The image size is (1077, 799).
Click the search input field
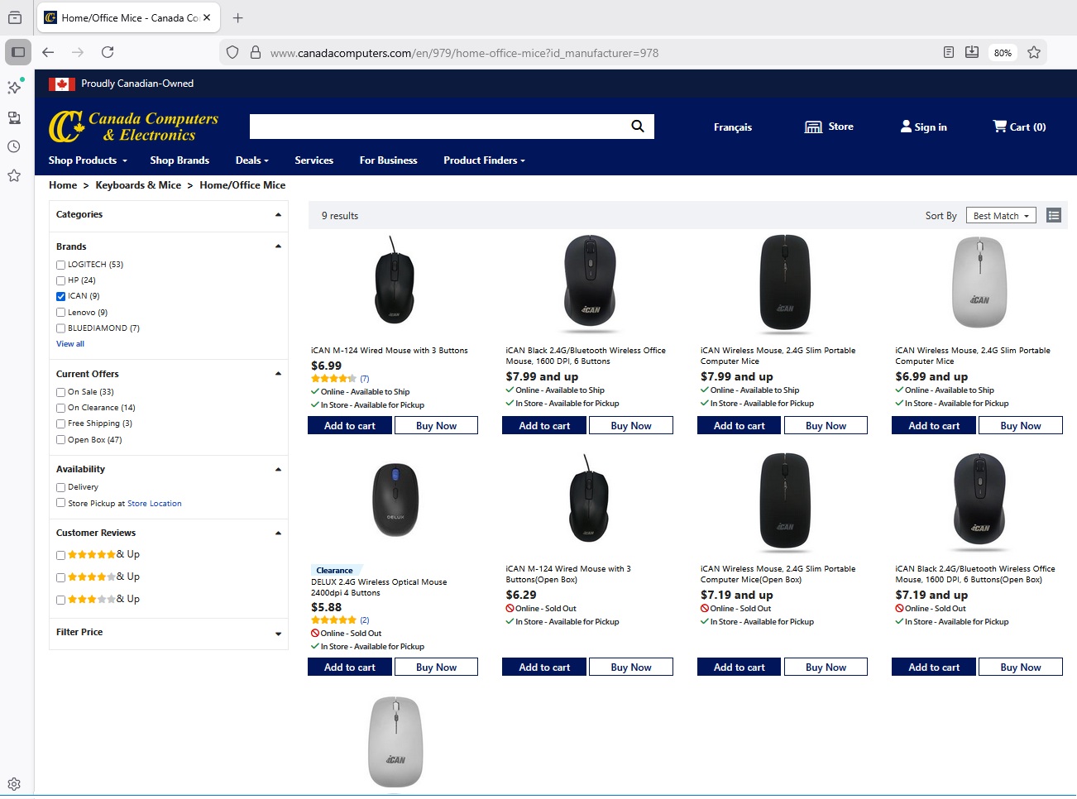437,127
